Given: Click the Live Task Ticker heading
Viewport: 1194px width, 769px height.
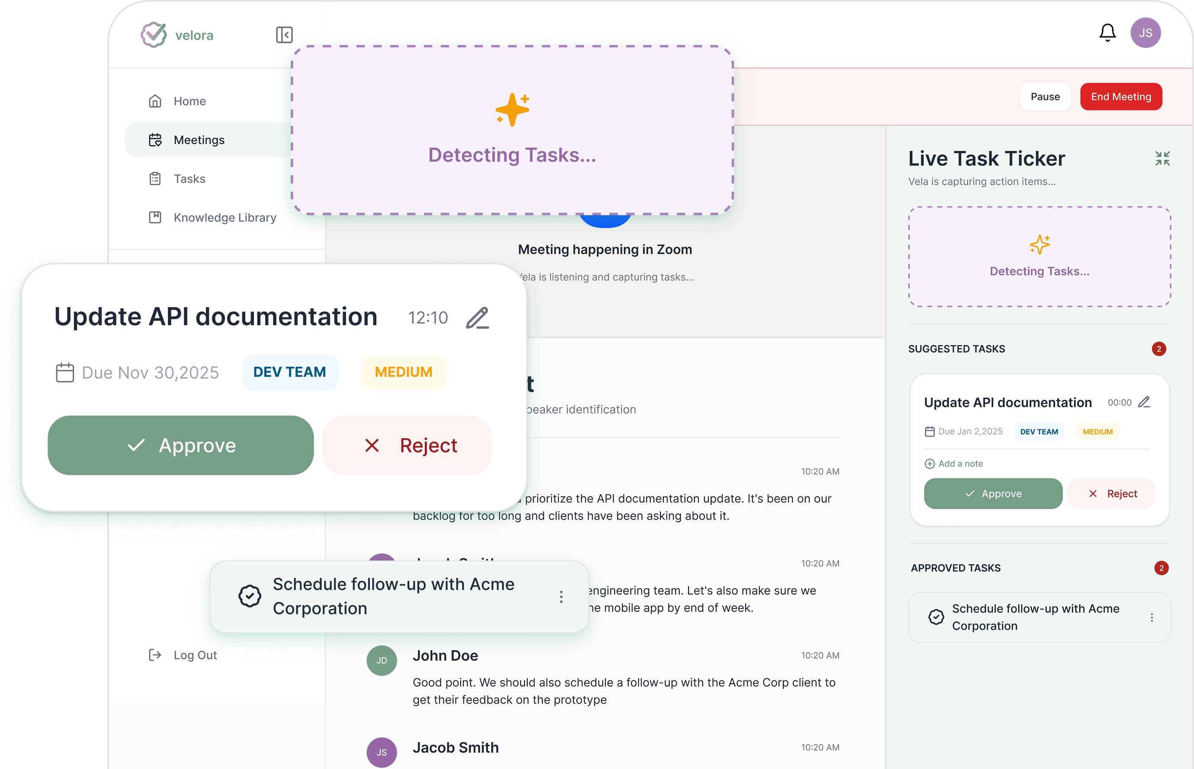Looking at the screenshot, I should click(987, 159).
